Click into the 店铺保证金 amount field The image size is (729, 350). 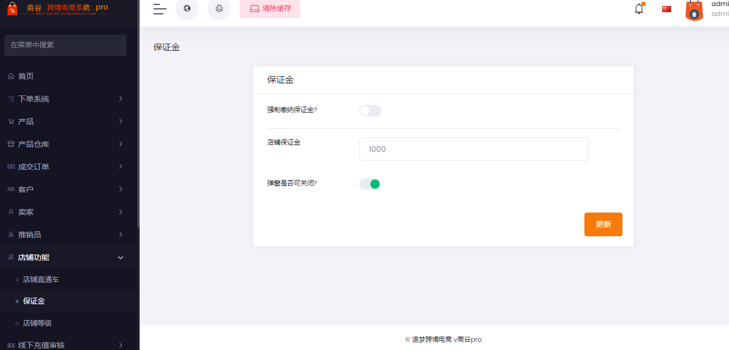474,149
